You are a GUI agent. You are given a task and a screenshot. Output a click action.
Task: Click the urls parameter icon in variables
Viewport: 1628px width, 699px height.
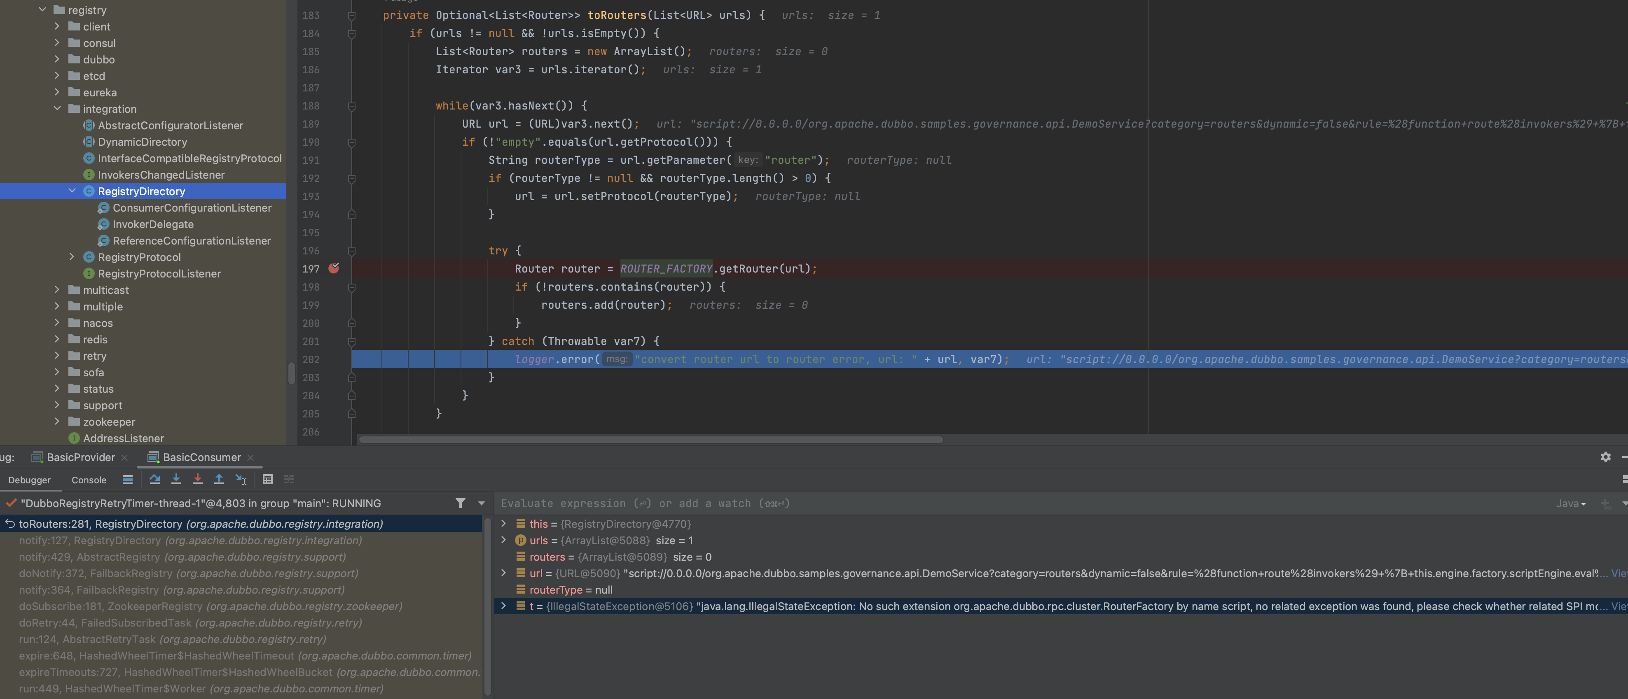click(520, 540)
